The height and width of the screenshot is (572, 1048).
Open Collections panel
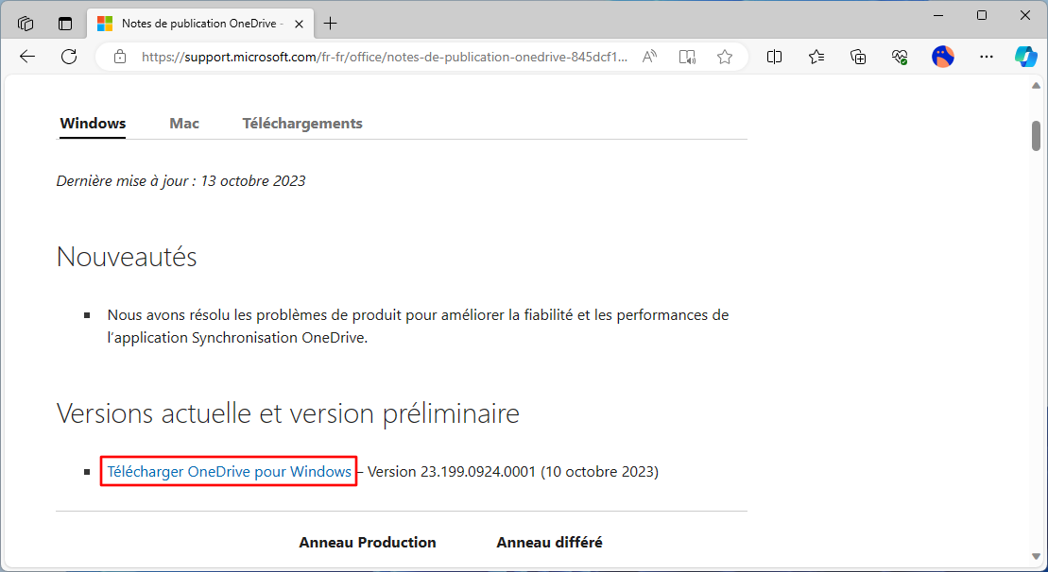coord(858,57)
